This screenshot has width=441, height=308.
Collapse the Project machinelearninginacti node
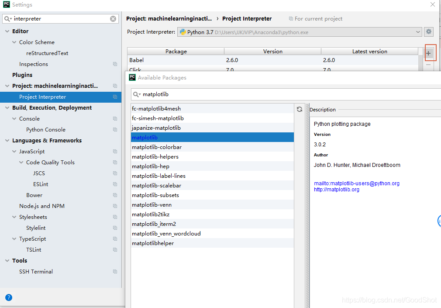[x=7, y=86]
